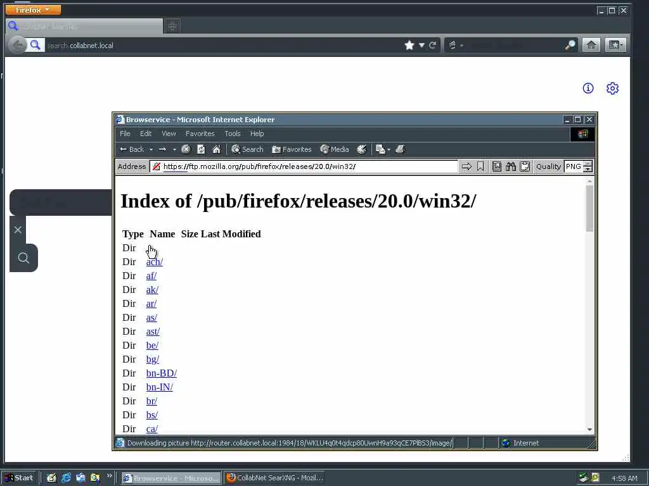This screenshot has width=649, height=486.
Task: Open the ach/ directory link
Action: [155, 262]
